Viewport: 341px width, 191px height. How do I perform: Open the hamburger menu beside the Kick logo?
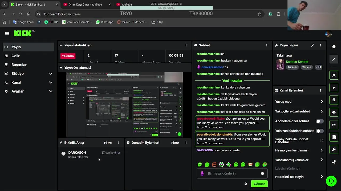[7, 33]
